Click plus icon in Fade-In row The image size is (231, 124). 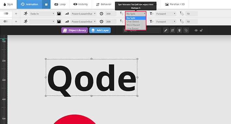[x=16, y=14]
